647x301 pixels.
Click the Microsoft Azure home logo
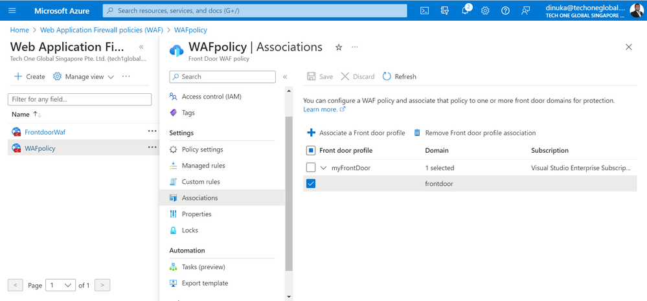[x=62, y=11]
